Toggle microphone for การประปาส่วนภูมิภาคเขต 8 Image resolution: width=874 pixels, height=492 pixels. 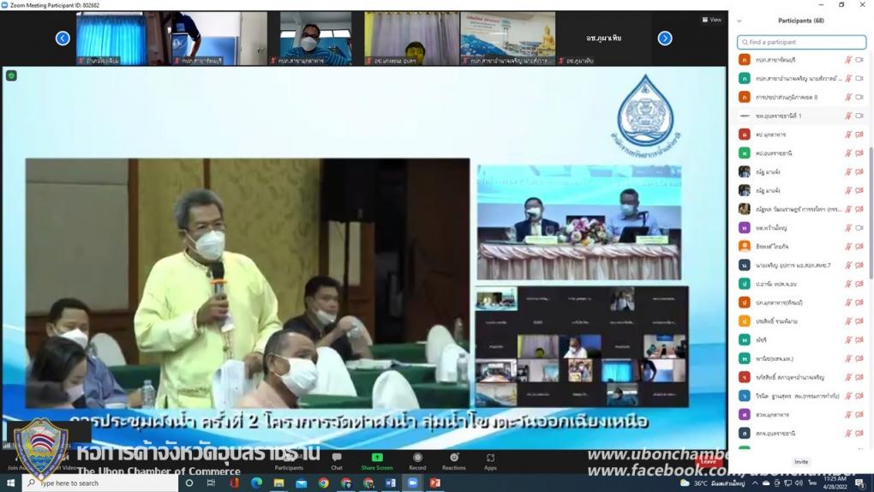point(847,97)
